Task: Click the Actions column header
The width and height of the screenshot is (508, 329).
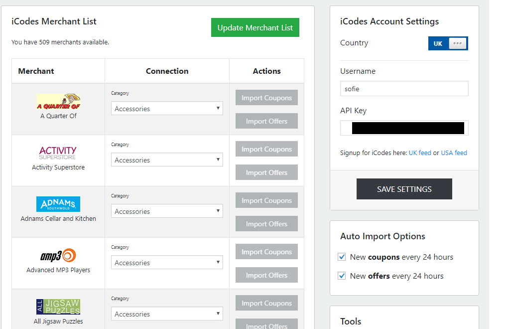Action: coord(266,71)
